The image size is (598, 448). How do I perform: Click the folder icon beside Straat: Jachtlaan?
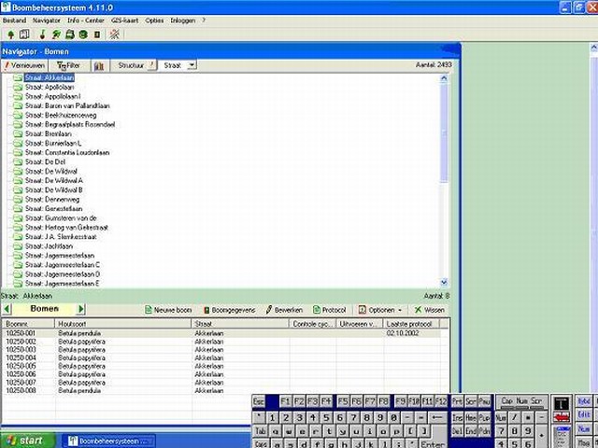18,246
